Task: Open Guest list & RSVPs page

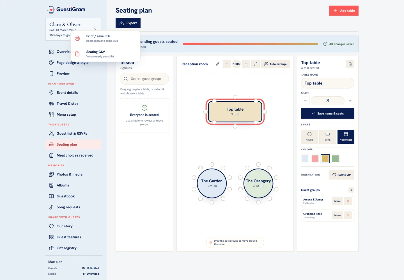Action: click(x=73, y=134)
